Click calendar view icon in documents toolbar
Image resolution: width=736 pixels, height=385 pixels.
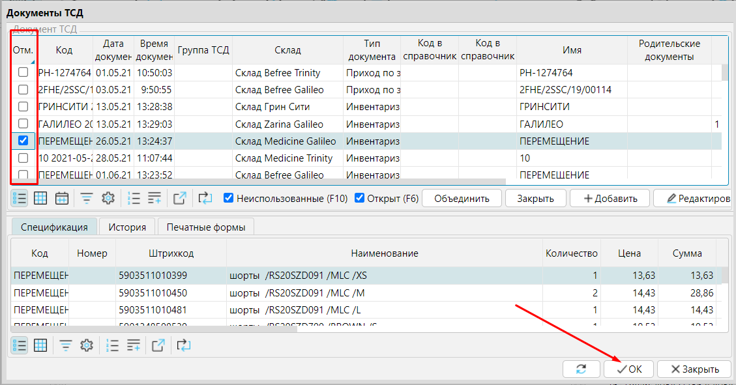(x=62, y=199)
